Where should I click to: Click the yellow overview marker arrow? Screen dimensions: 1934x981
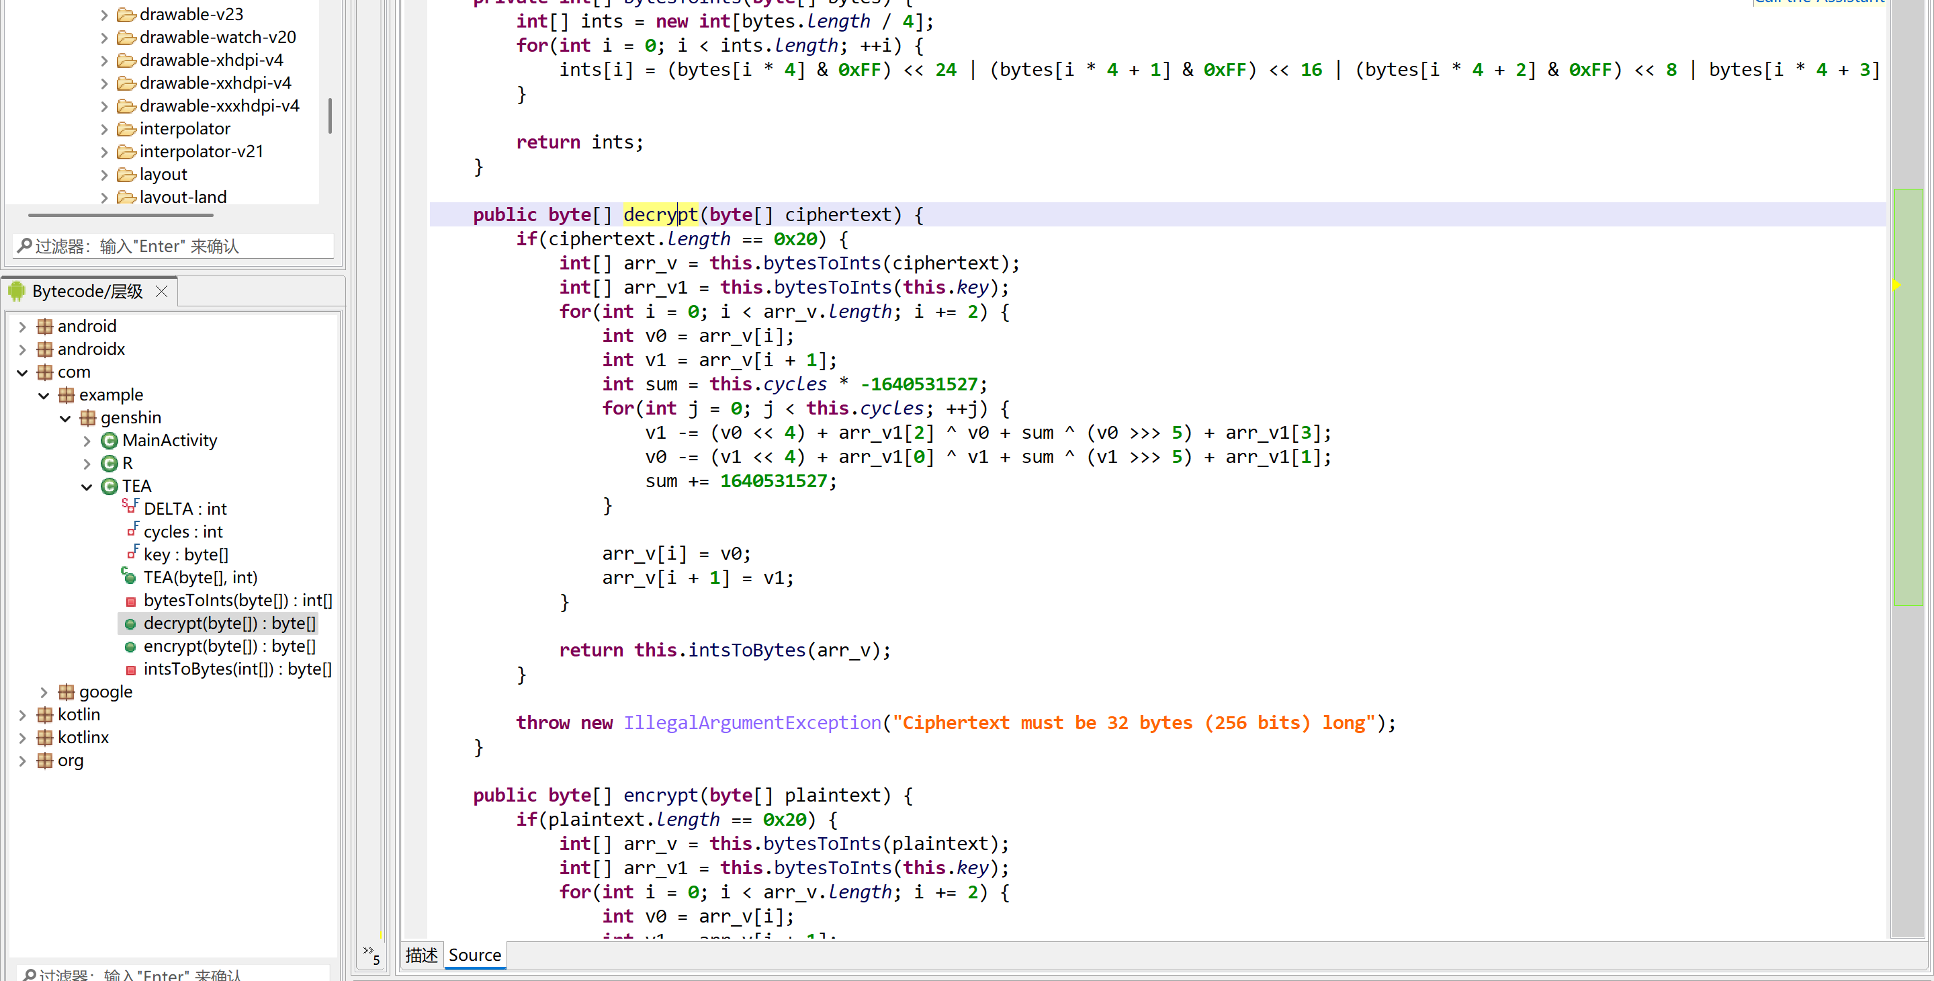tap(1896, 285)
